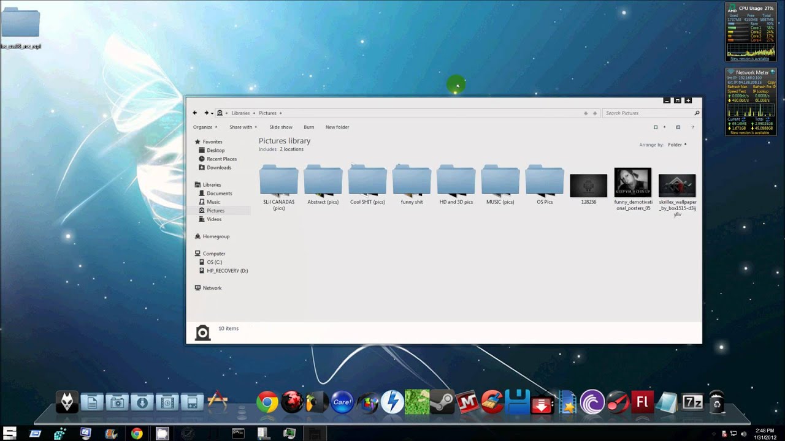Select HP_RECOVERY (D:) drive

click(227, 271)
